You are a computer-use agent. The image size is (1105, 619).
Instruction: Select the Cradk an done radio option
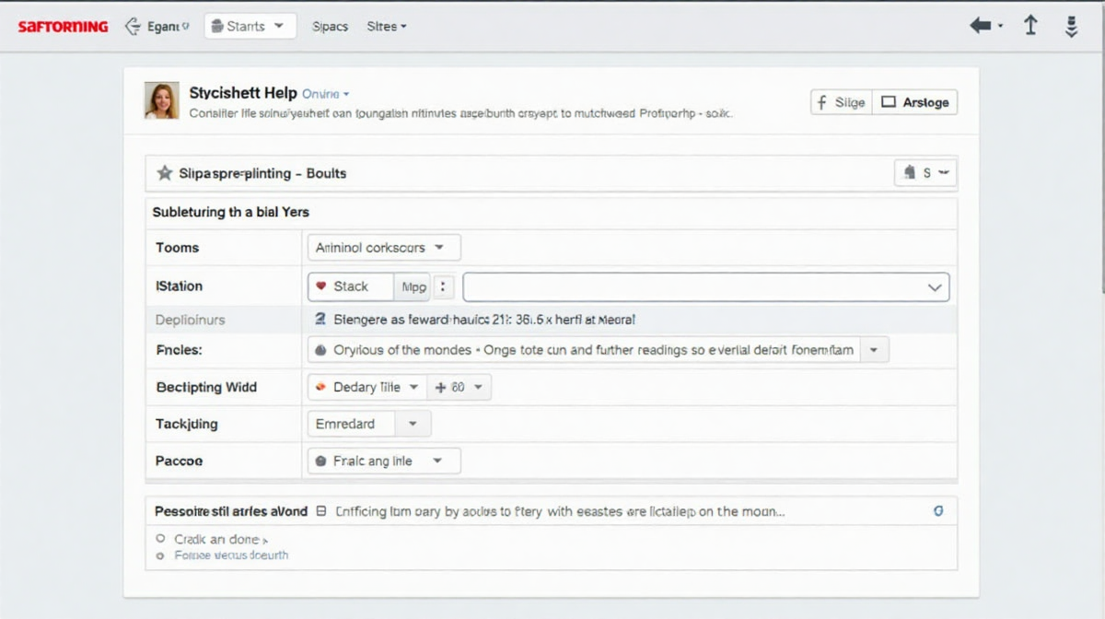pyautogui.click(x=160, y=539)
